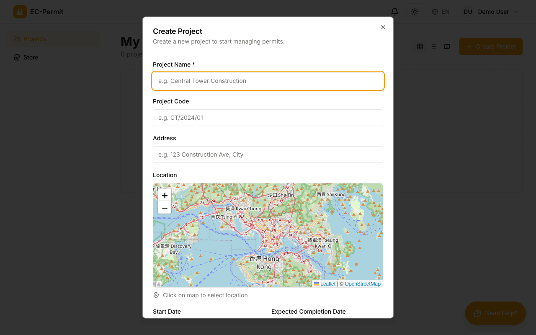Expand the Start Date picker
This screenshot has height=335, width=536.
click(x=167, y=312)
